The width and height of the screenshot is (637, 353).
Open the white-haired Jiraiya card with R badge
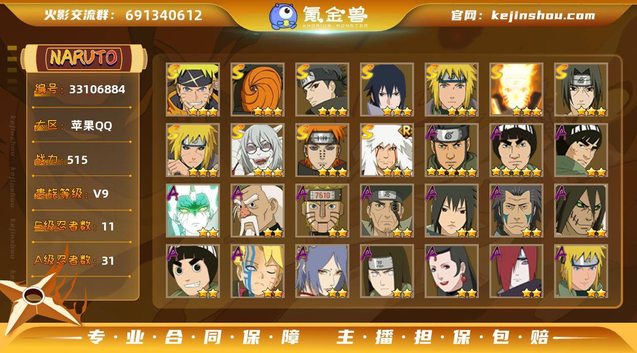pyautogui.click(x=387, y=150)
